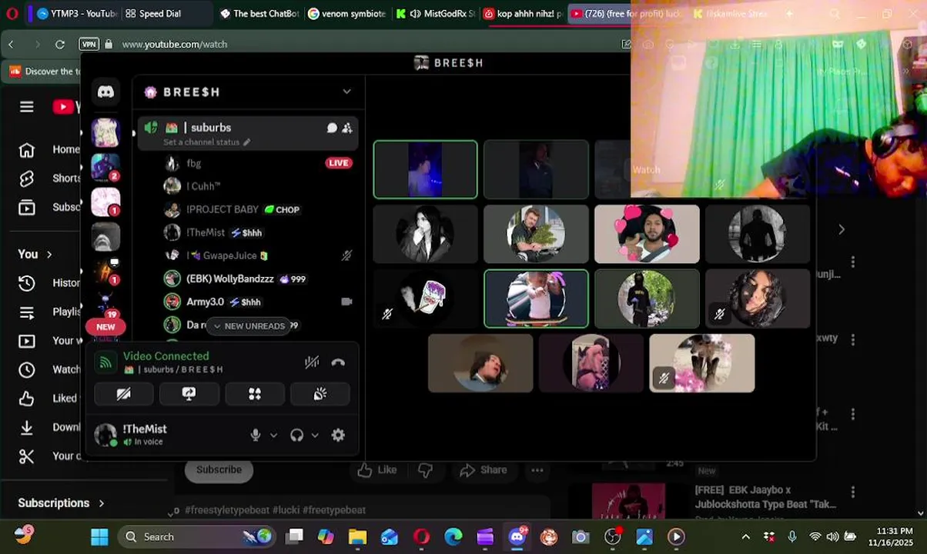Open YouTube Shorts in sidebar
The width and height of the screenshot is (927, 554).
[49, 179]
